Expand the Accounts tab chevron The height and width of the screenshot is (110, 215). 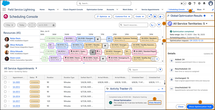click(x=117, y=10)
